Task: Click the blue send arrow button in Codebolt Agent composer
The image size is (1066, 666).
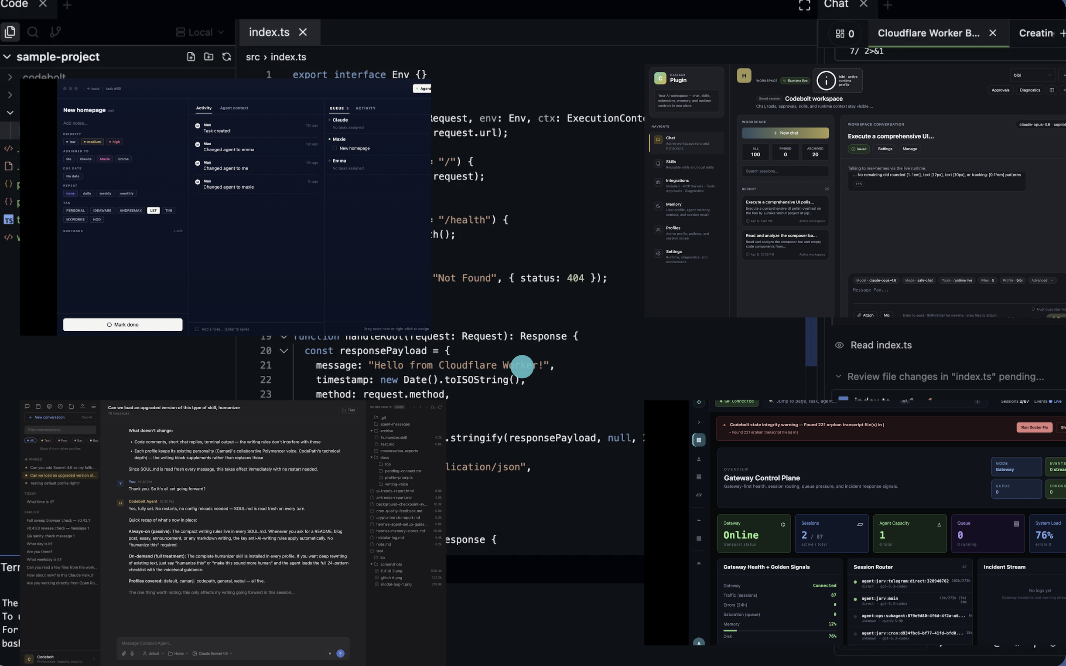Action: (340, 654)
